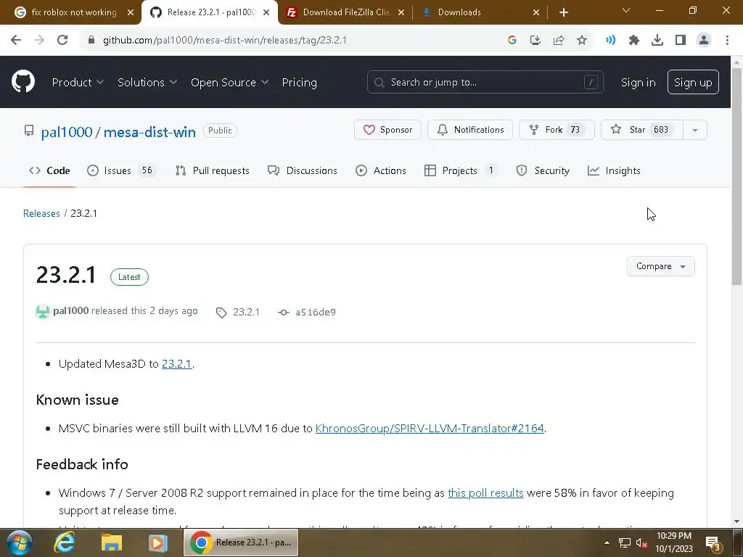Open mesa-dist-win repository link
The height and width of the screenshot is (557, 743).
click(x=149, y=132)
